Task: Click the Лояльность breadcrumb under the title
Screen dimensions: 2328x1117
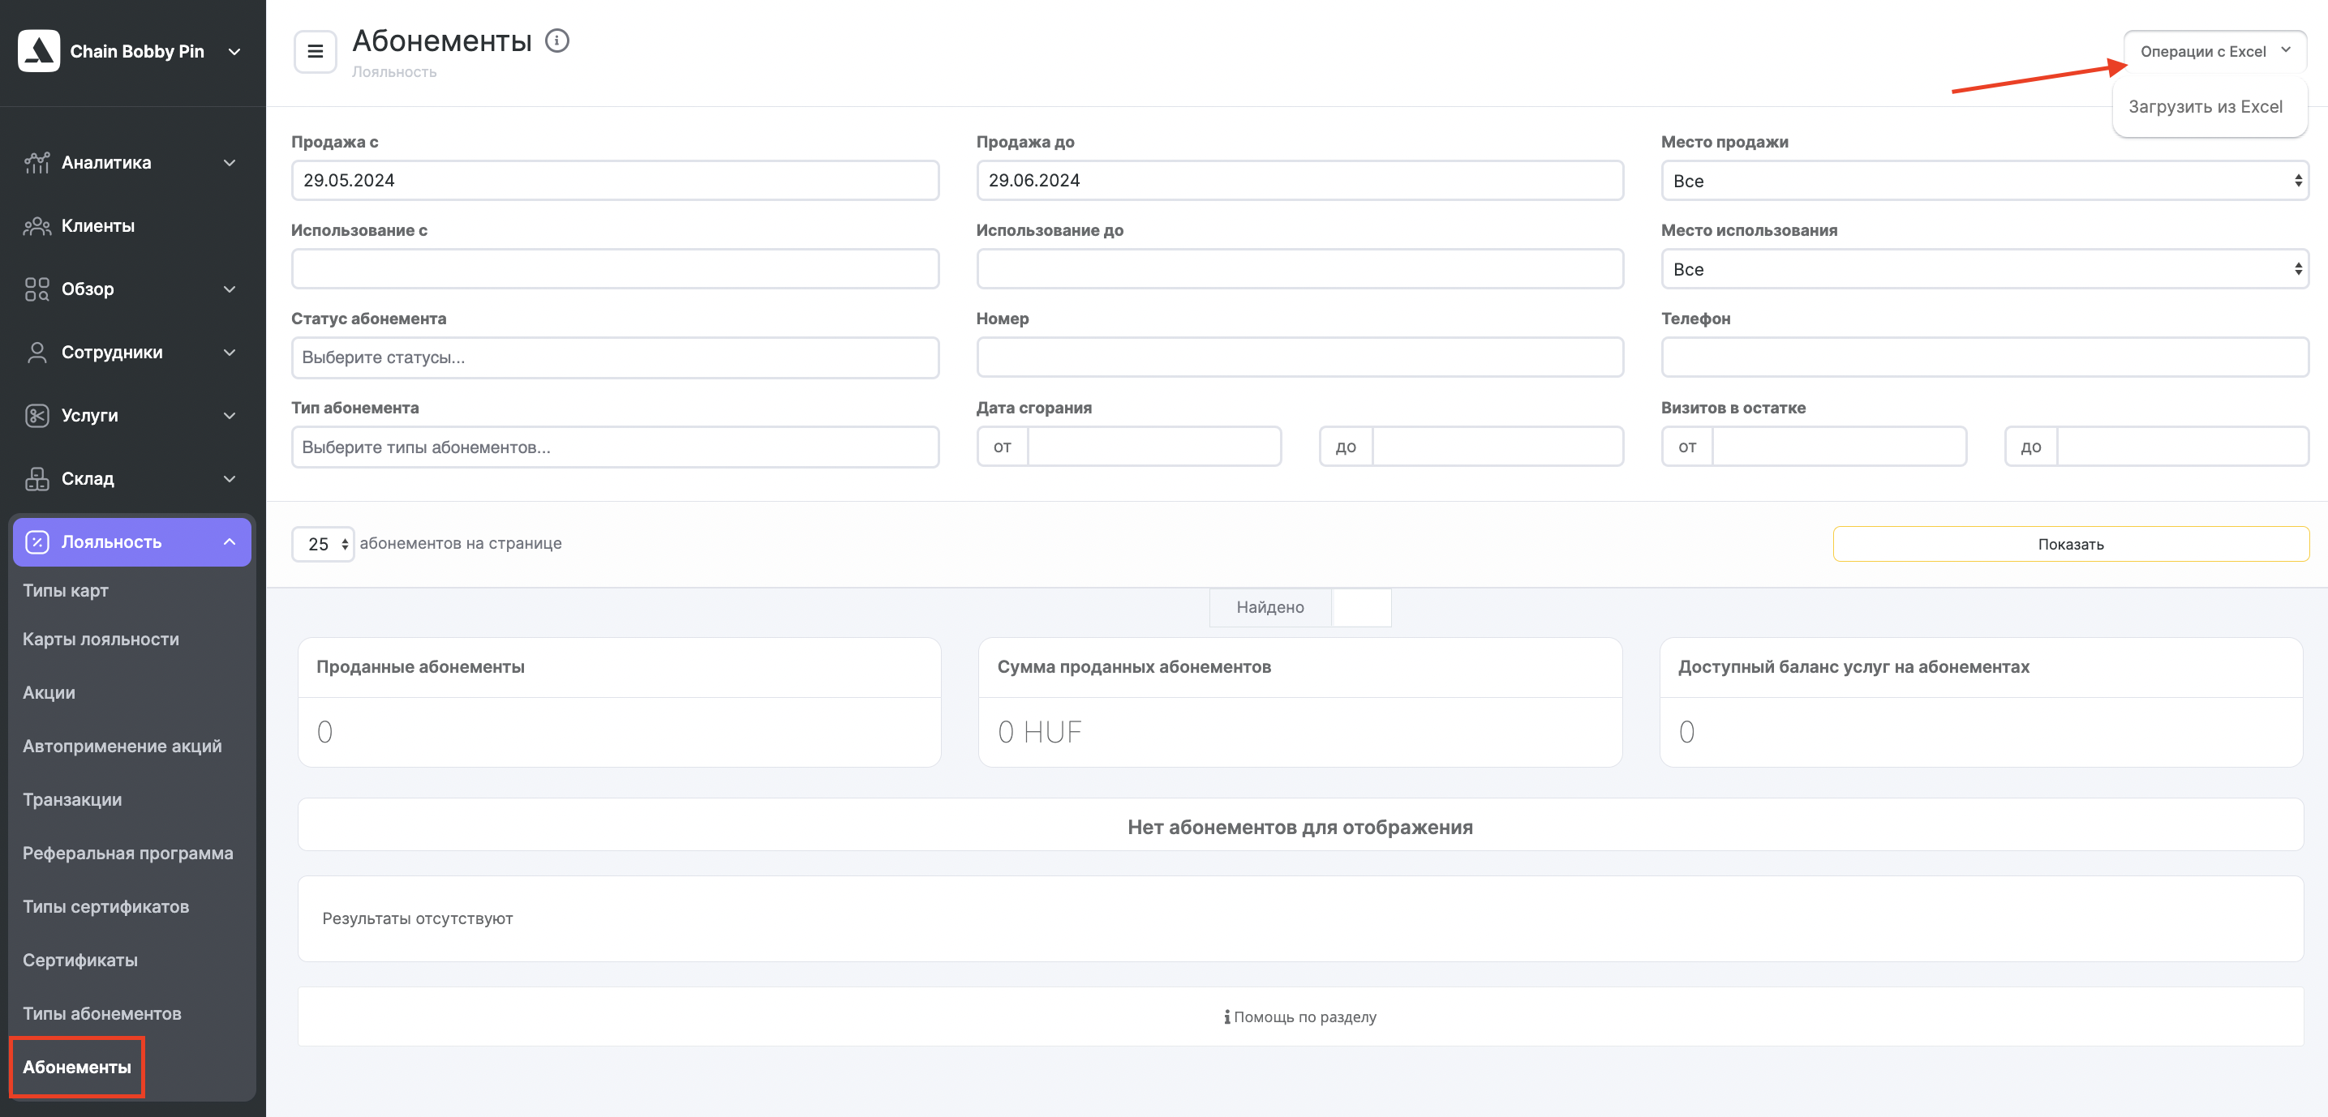Action: 394,72
